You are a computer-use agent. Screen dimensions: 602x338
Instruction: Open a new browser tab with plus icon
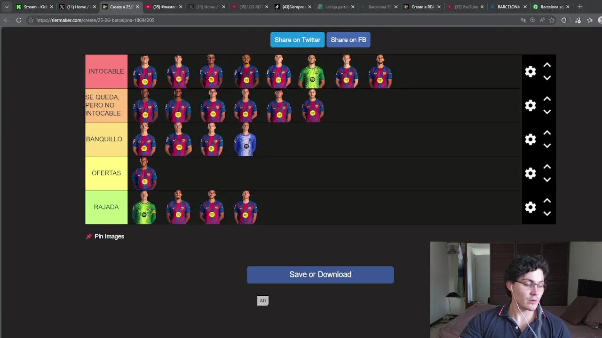pos(580,7)
